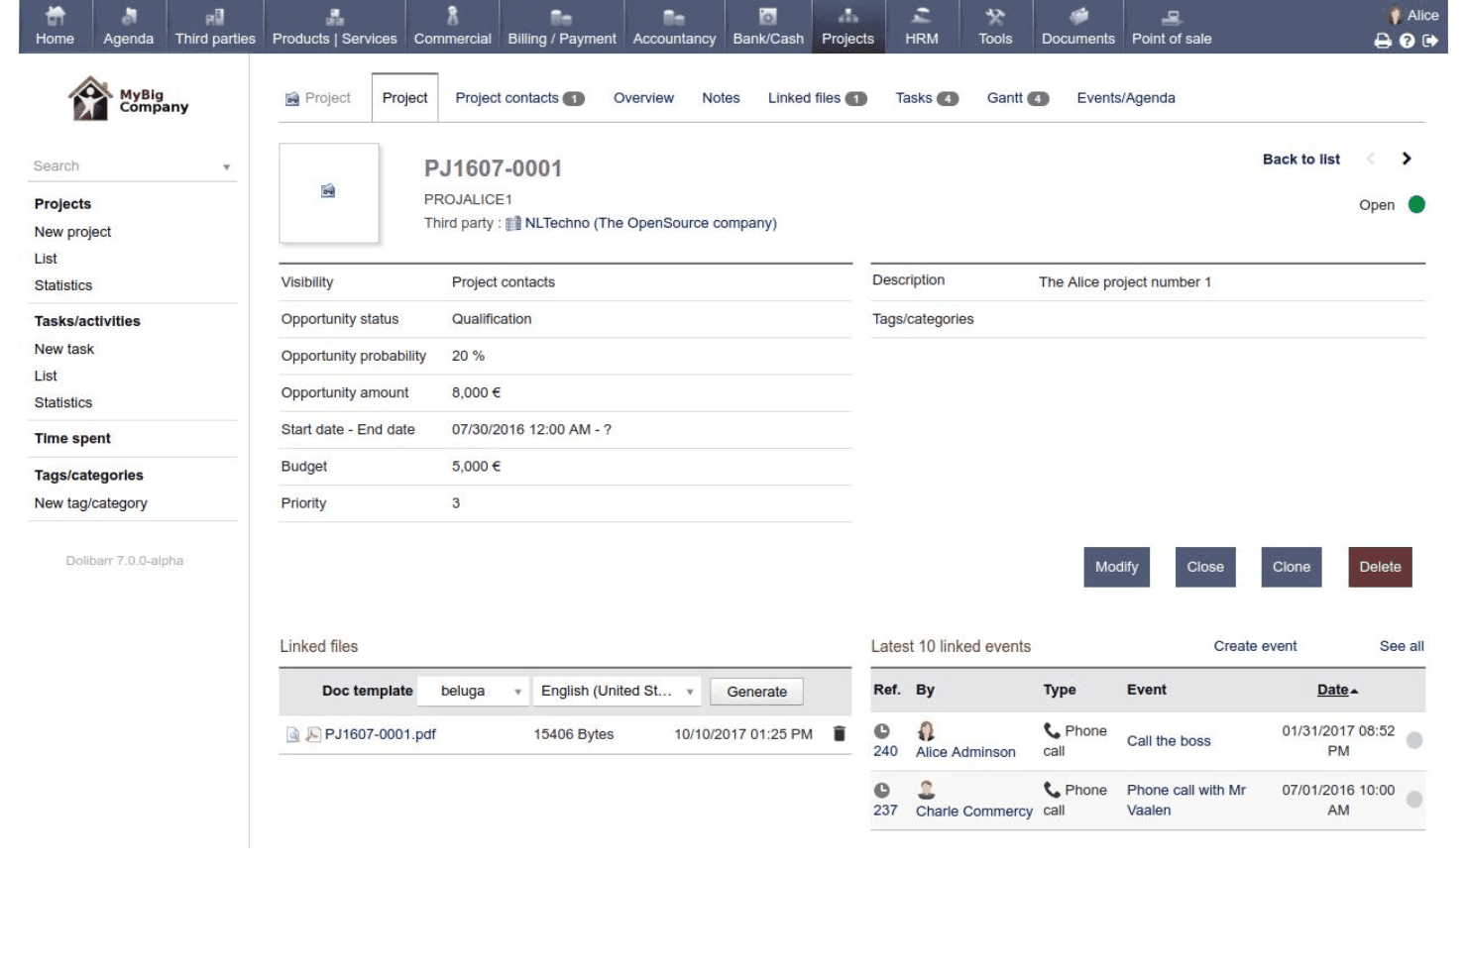1467x978 pixels.
Task: Expand the sidebar Search dropdown
Action: click(226, 166)
